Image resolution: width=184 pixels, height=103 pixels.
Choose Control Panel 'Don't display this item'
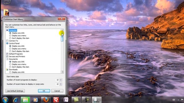pos(10,51)
